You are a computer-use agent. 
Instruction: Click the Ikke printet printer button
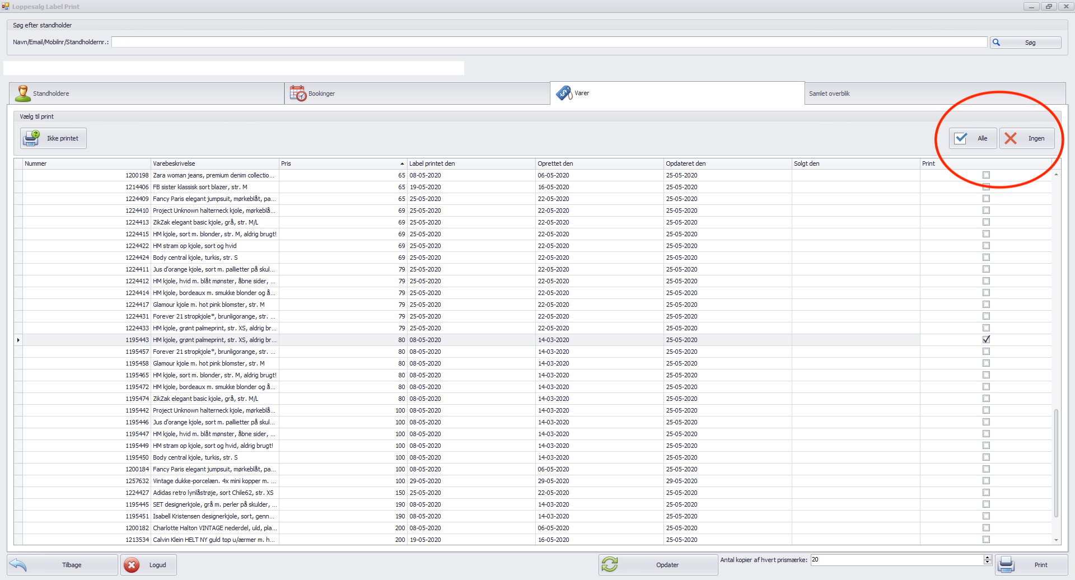point(54,138)
